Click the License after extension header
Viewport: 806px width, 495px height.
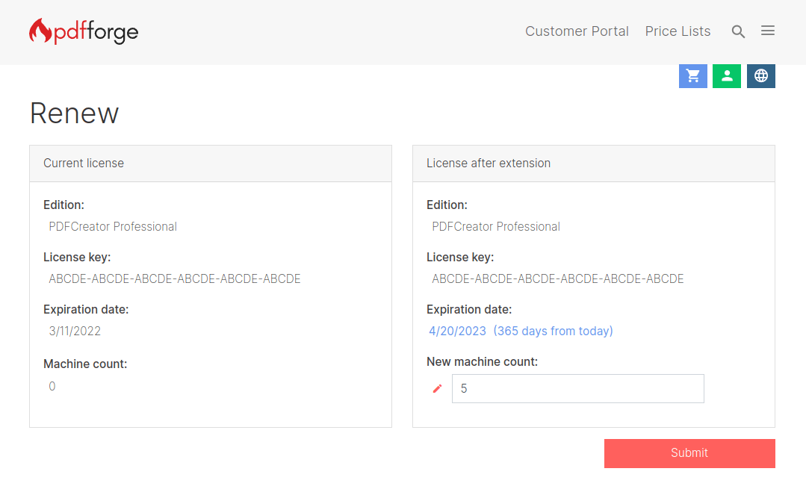point(594,164)
